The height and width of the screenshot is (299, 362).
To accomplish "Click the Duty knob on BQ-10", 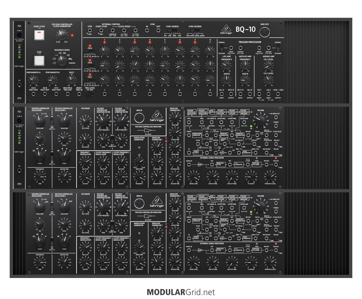I will click(x=71, y=80).
